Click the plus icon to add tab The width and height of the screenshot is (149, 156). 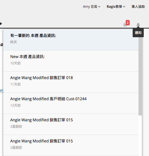(1, 24)
